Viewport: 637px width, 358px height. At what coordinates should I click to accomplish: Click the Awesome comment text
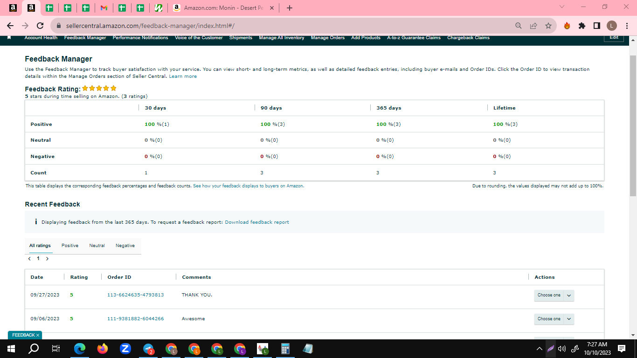[194, 319]
